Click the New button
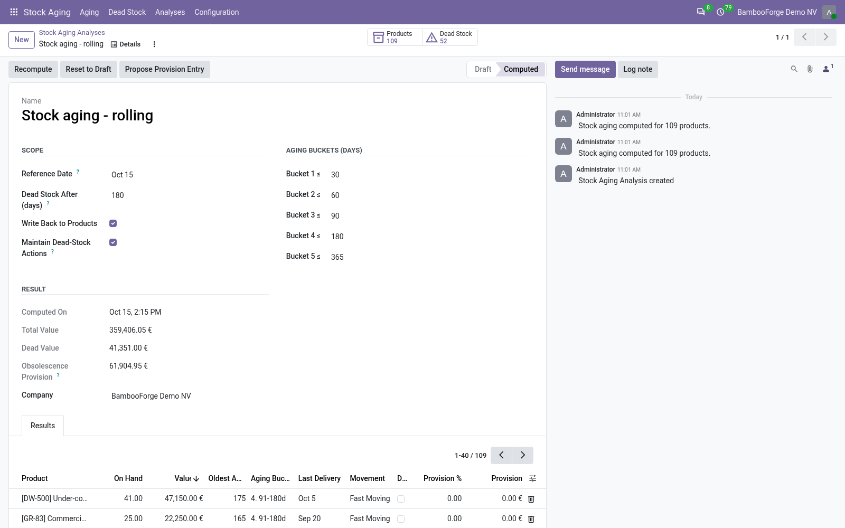The height and width of the screenshot is (528, 845). tap(22, 40)
